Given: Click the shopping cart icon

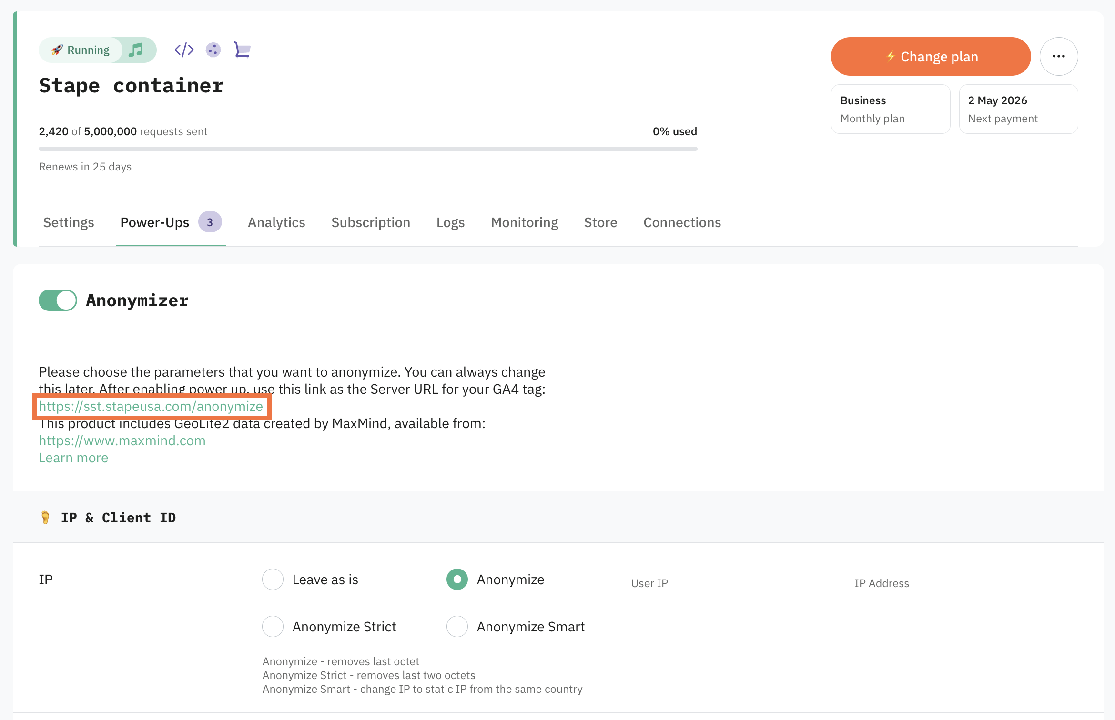Looking at the screenshot, I should (242, 50).
